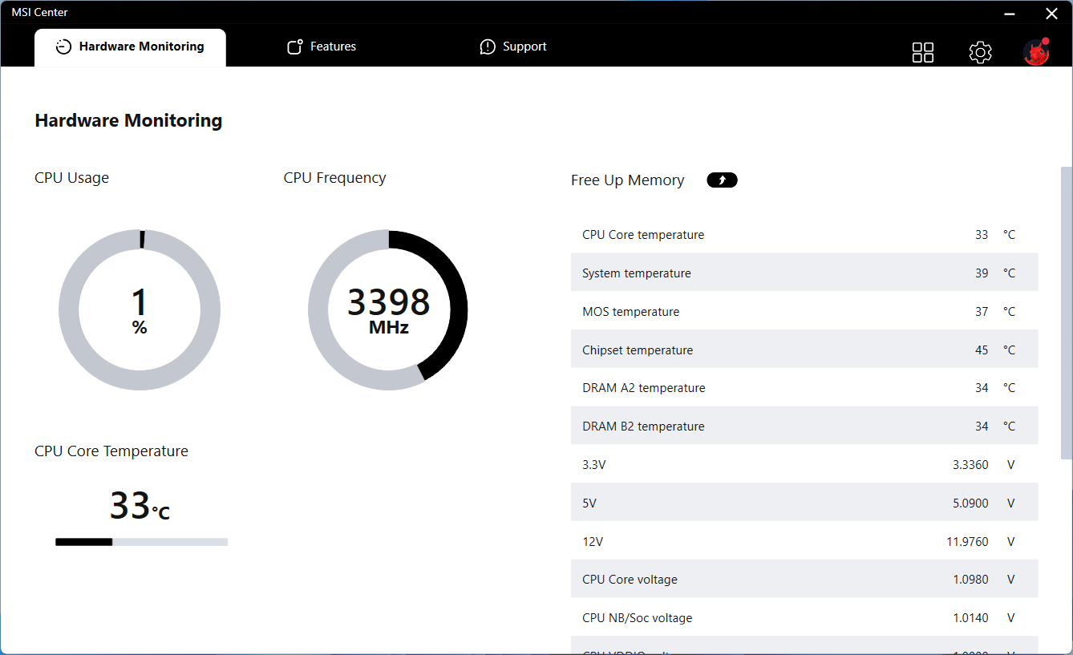Click the Features tab icon

(x=295, y=46)
